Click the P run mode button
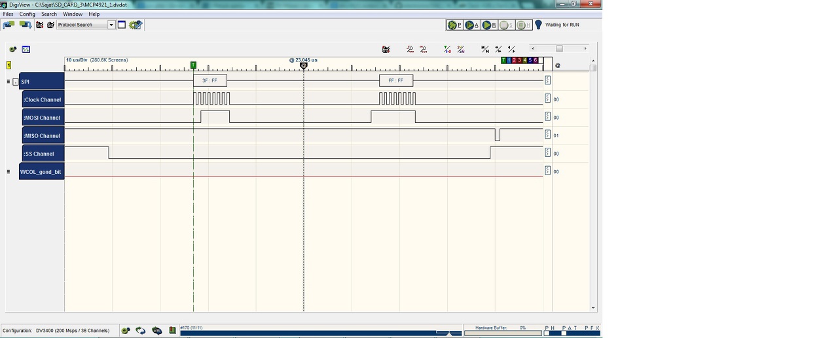838x338 pixels. point(455,25)
